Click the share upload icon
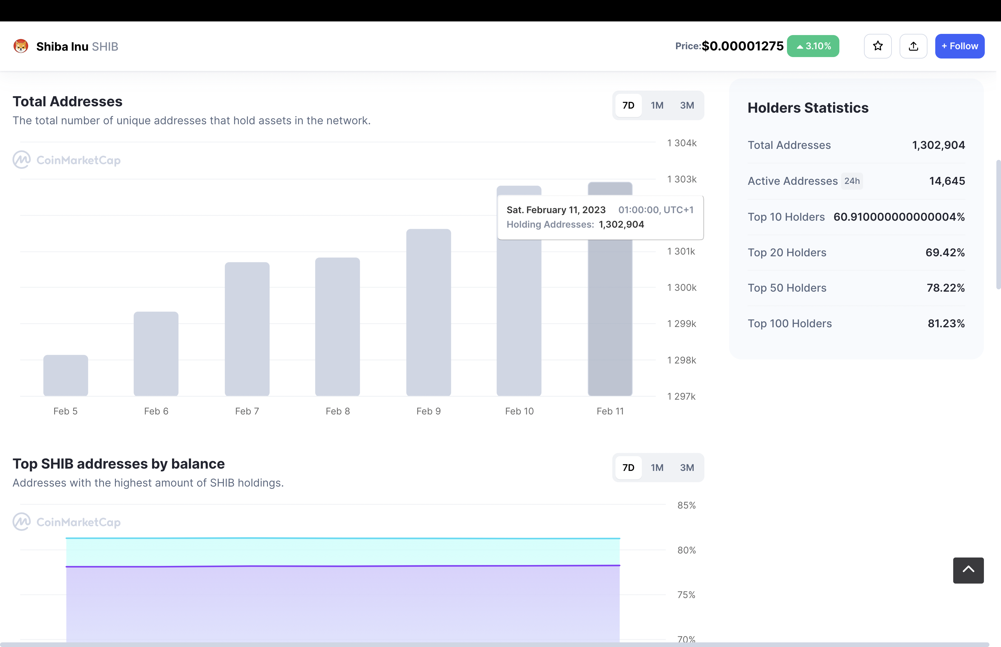Screen dimensions: 1001x647 tap(913, 46)
